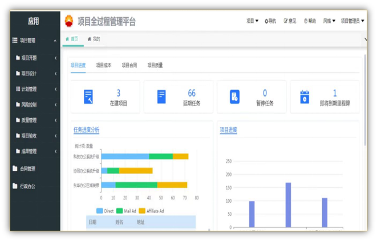
Task: Open the tab list dropdown arrow at right
Action: coord(366,39)
